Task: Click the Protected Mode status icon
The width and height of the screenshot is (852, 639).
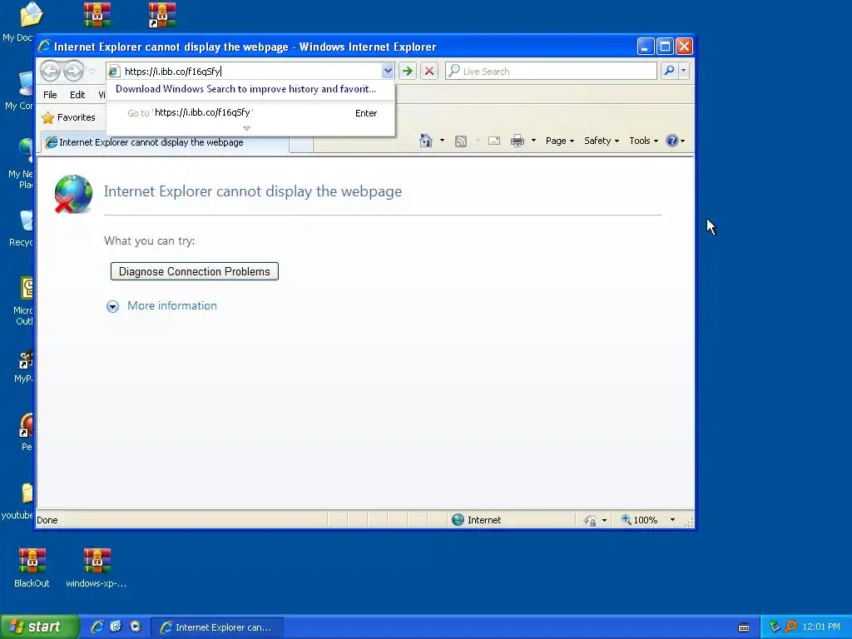Action: 590,521
